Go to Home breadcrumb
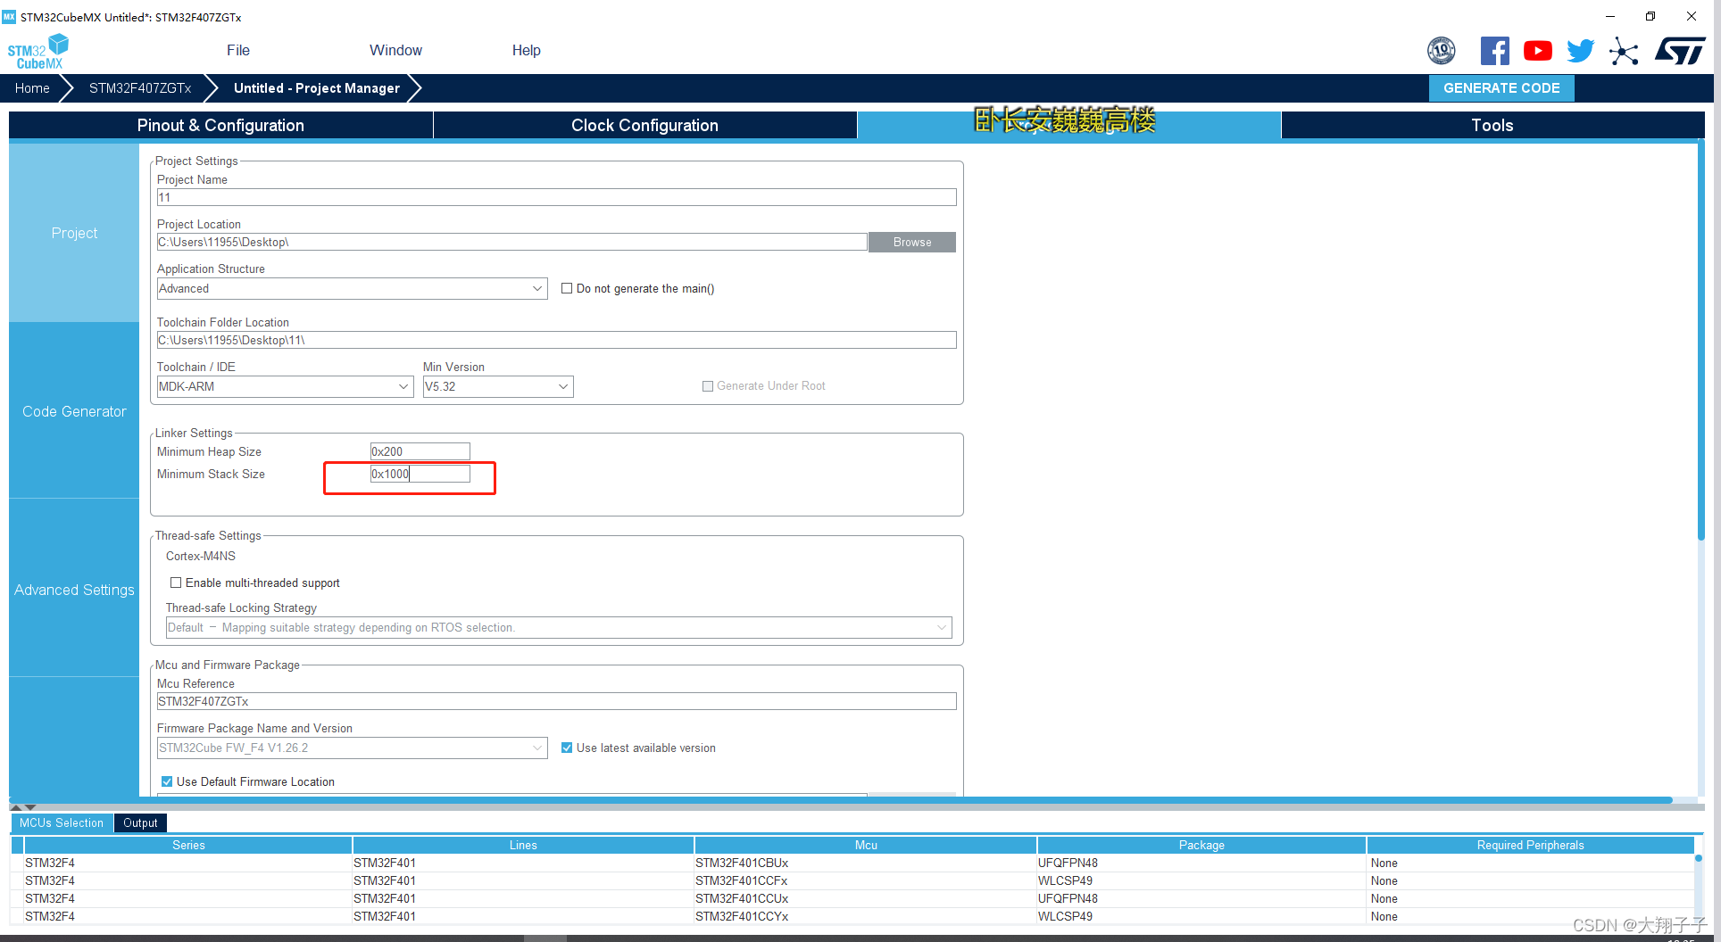1721x942 pixels. pyautogui.click(x=32, y=88)
